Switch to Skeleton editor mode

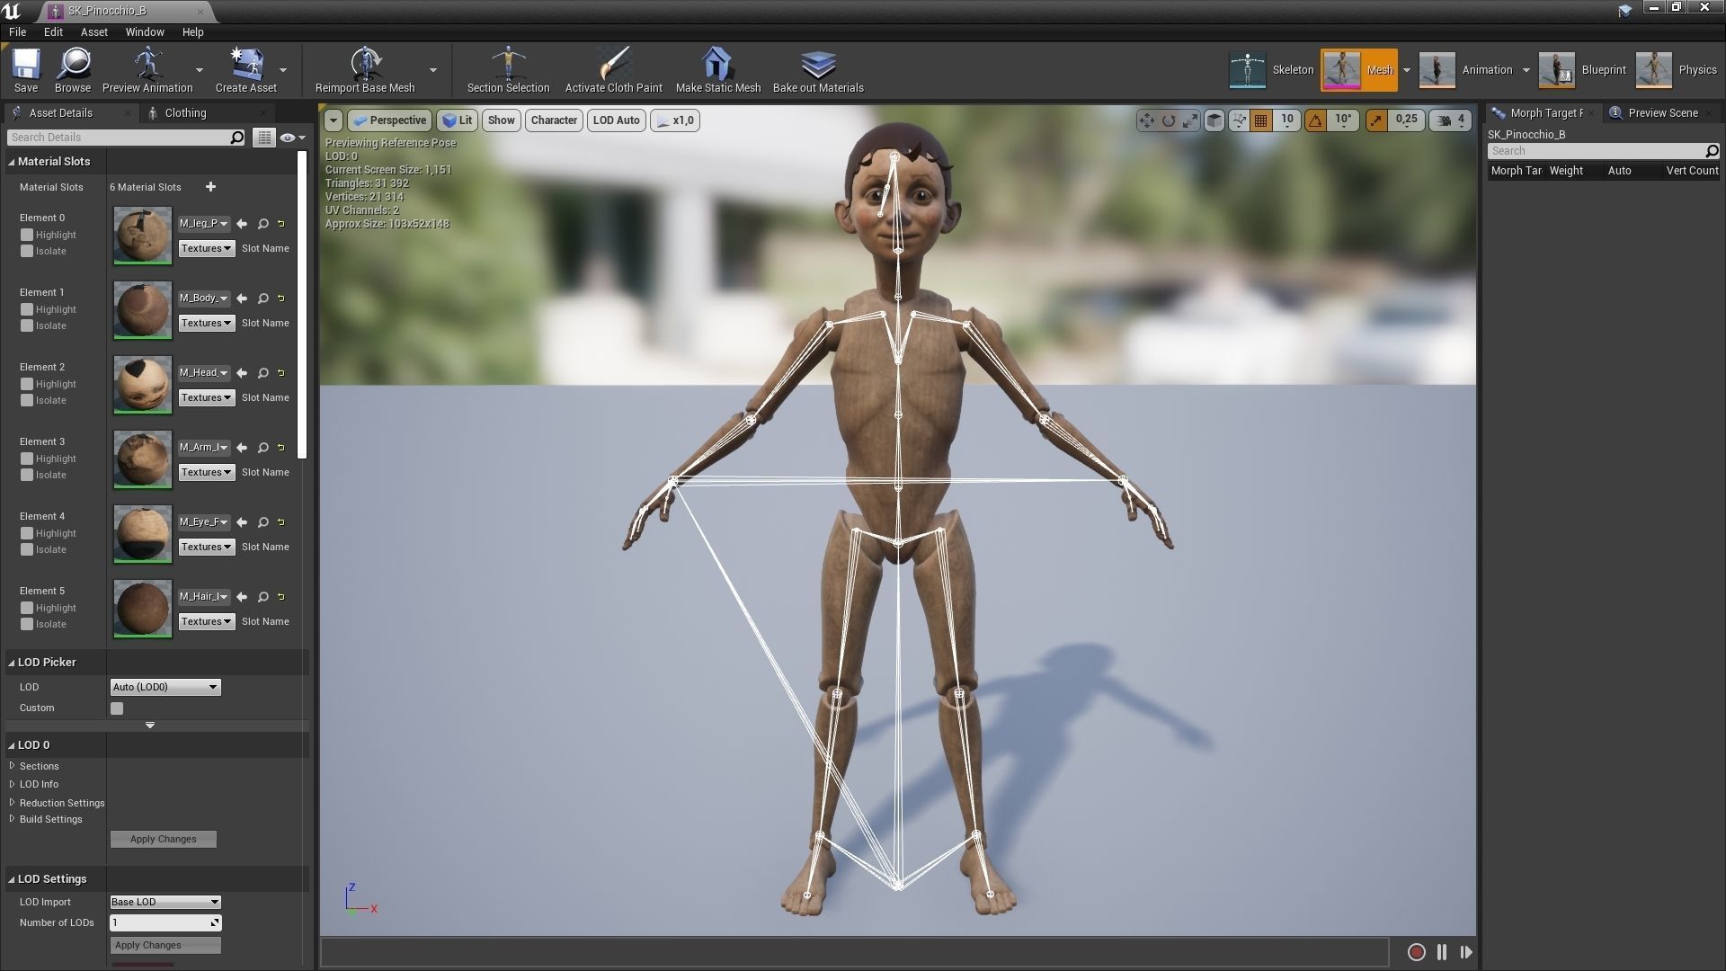click(1272, 70)
